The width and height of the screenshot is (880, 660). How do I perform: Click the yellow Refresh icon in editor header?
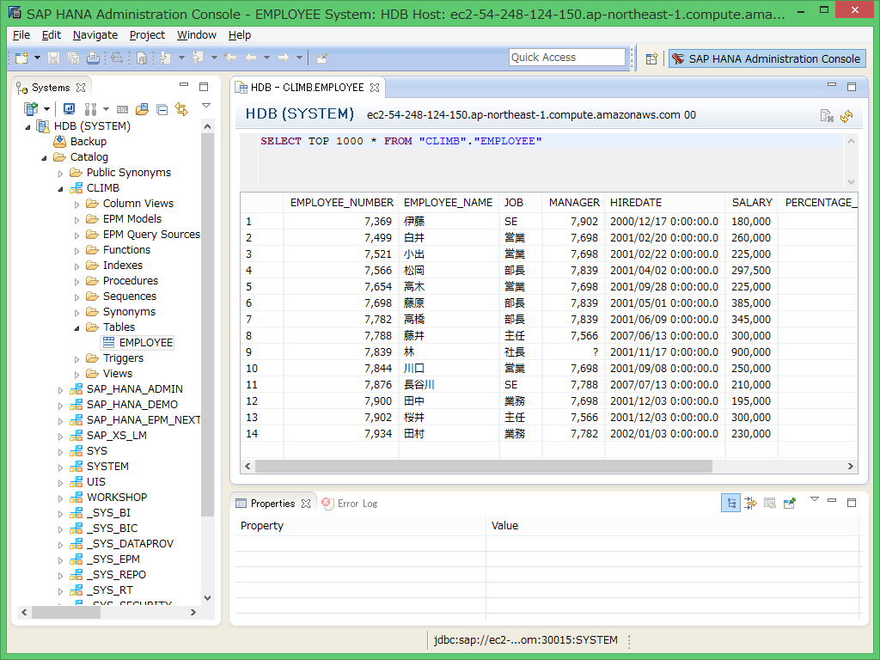pyautogui.click(x=846, y=116)
